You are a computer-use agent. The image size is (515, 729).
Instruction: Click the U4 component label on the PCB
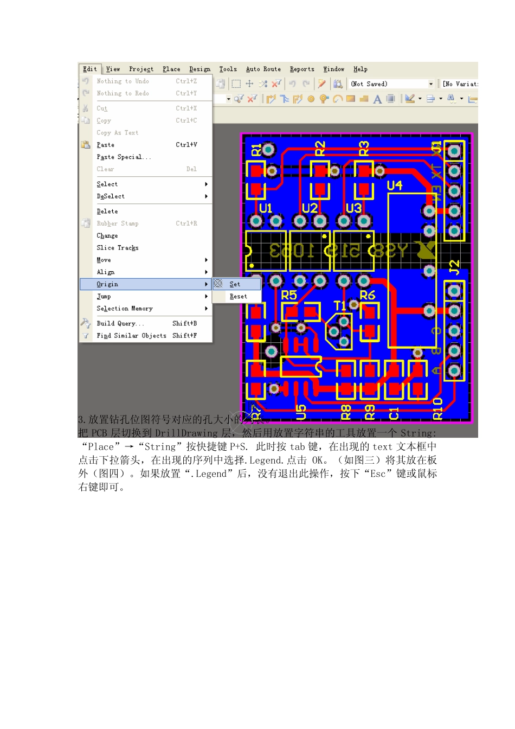395,186
